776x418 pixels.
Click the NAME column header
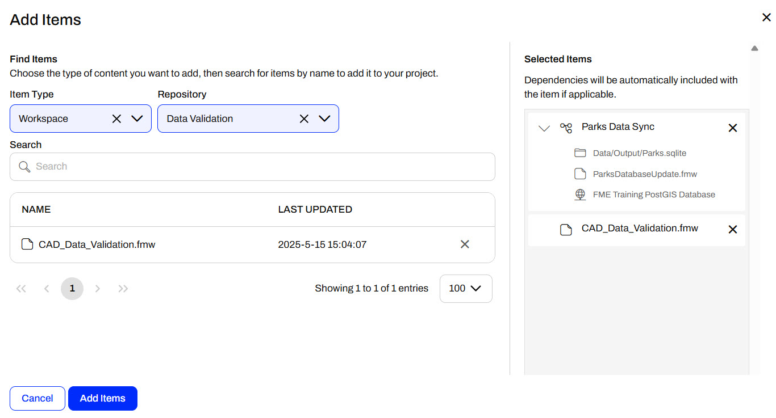click(36, 209)
